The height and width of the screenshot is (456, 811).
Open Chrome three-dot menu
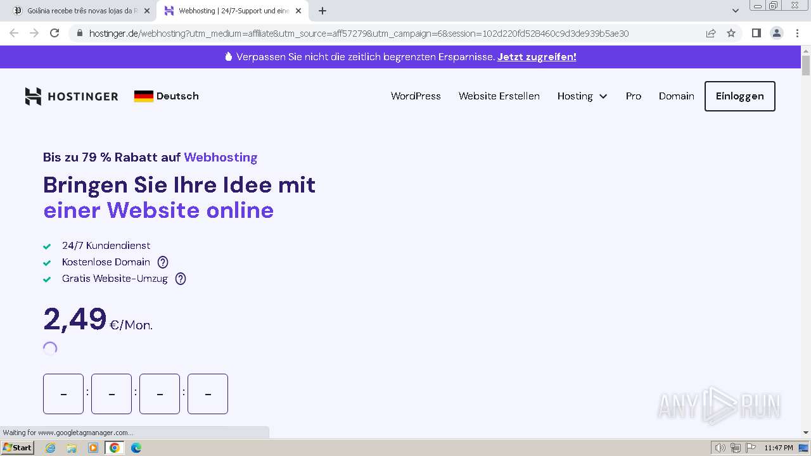[797, 33]
